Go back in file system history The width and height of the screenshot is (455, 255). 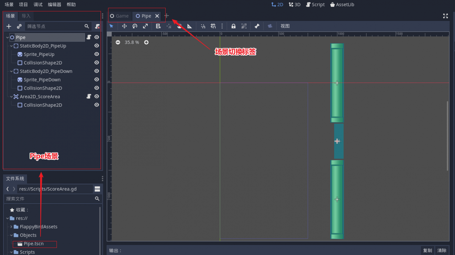tap(7, 189)
